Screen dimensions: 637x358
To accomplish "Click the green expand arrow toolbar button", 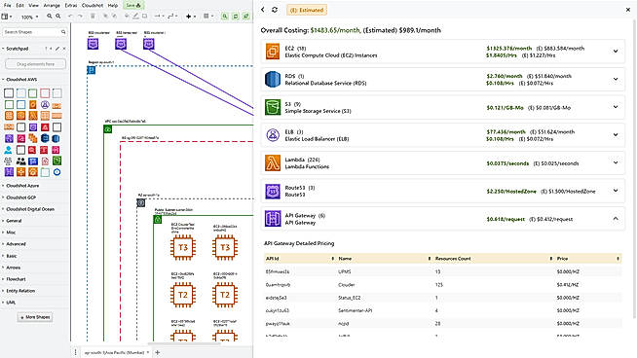I will coord(245,17).
